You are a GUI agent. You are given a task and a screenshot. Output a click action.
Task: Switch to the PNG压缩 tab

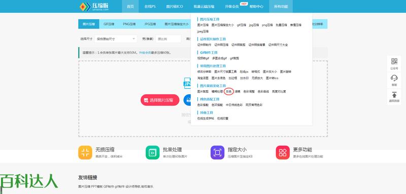point(129,24)
